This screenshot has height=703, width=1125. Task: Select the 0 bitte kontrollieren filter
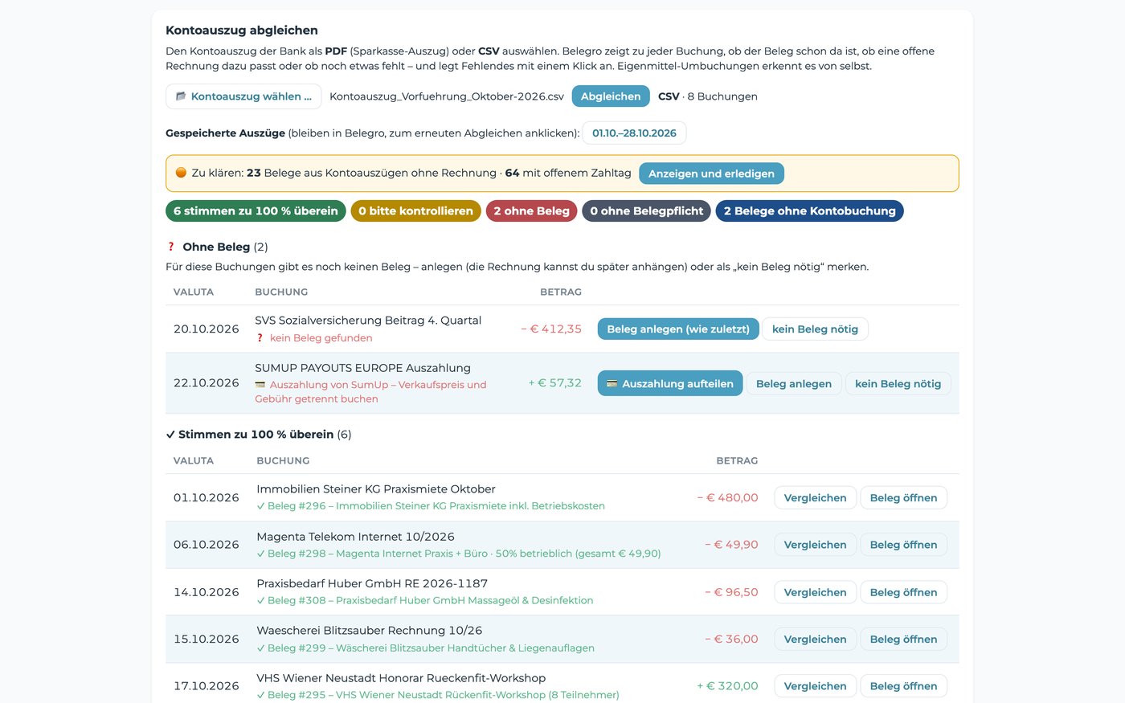(x=415, y=211)
